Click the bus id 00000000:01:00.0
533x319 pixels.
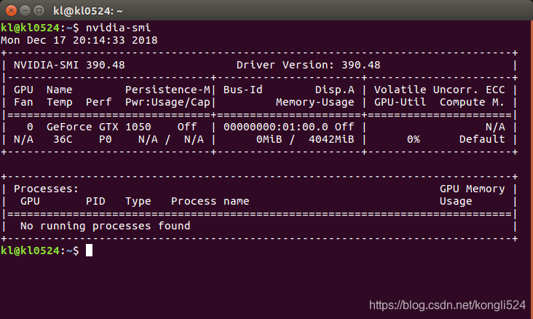click(276, 127)
